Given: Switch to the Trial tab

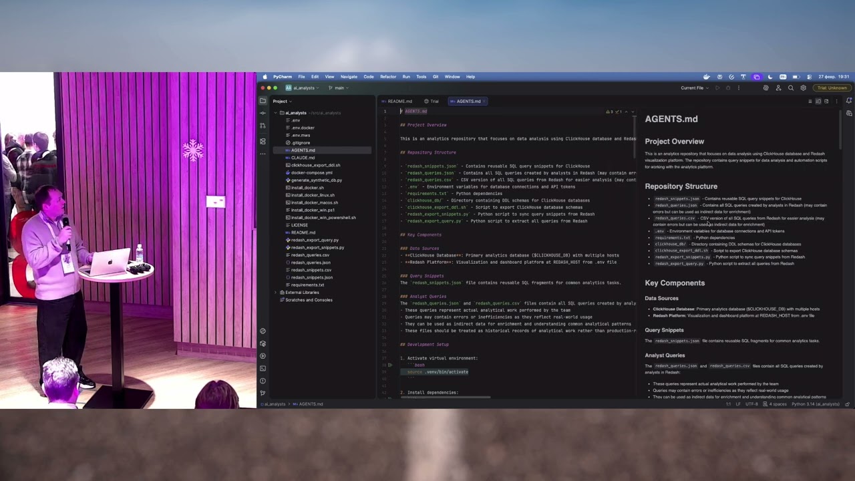Looking at the screenshot, I should pos(432,101).
